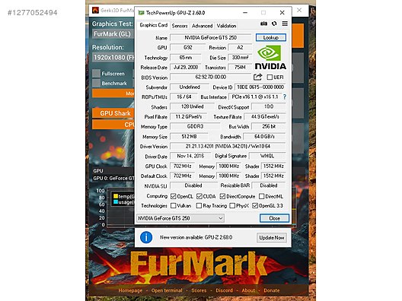Click the Bus Width 256 bit field

click(x=269, y=126)
